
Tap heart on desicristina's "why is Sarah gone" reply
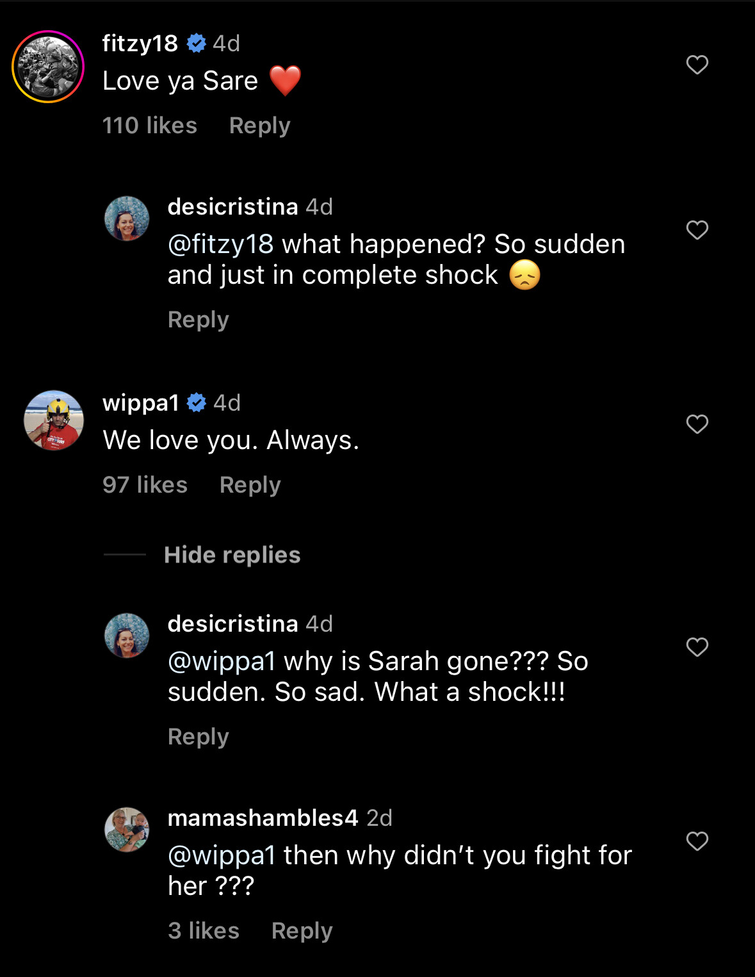pyautogui.click(x=697, y=647)
